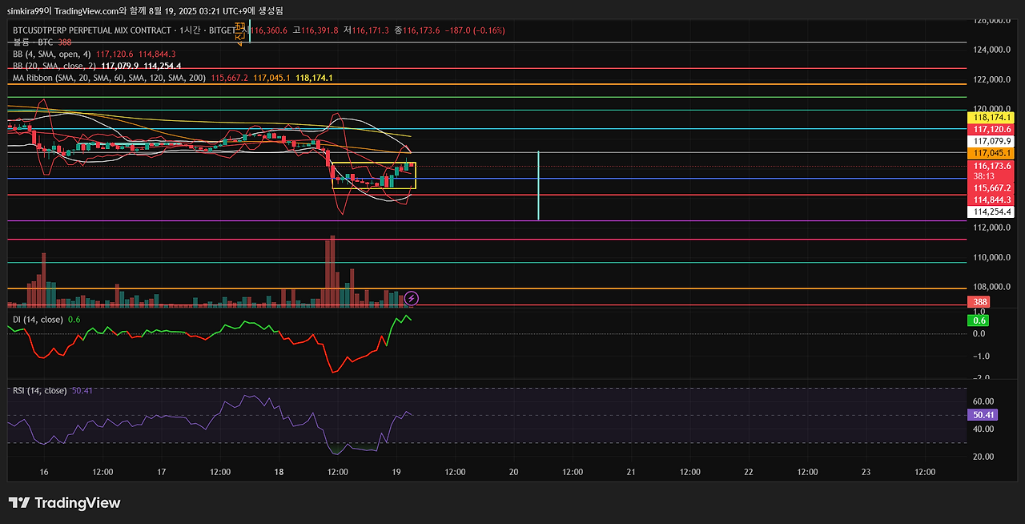Image resolution: width=1025 pixels, height=524 pixels.
Task: Select the BTCUSDTPERP PERPETUAL MIX CONTRACT symbol title
Action: click(90, 30)
